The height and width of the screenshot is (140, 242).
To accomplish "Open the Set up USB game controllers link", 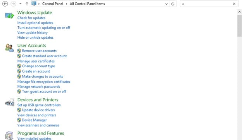I will [x=39, y=105].
